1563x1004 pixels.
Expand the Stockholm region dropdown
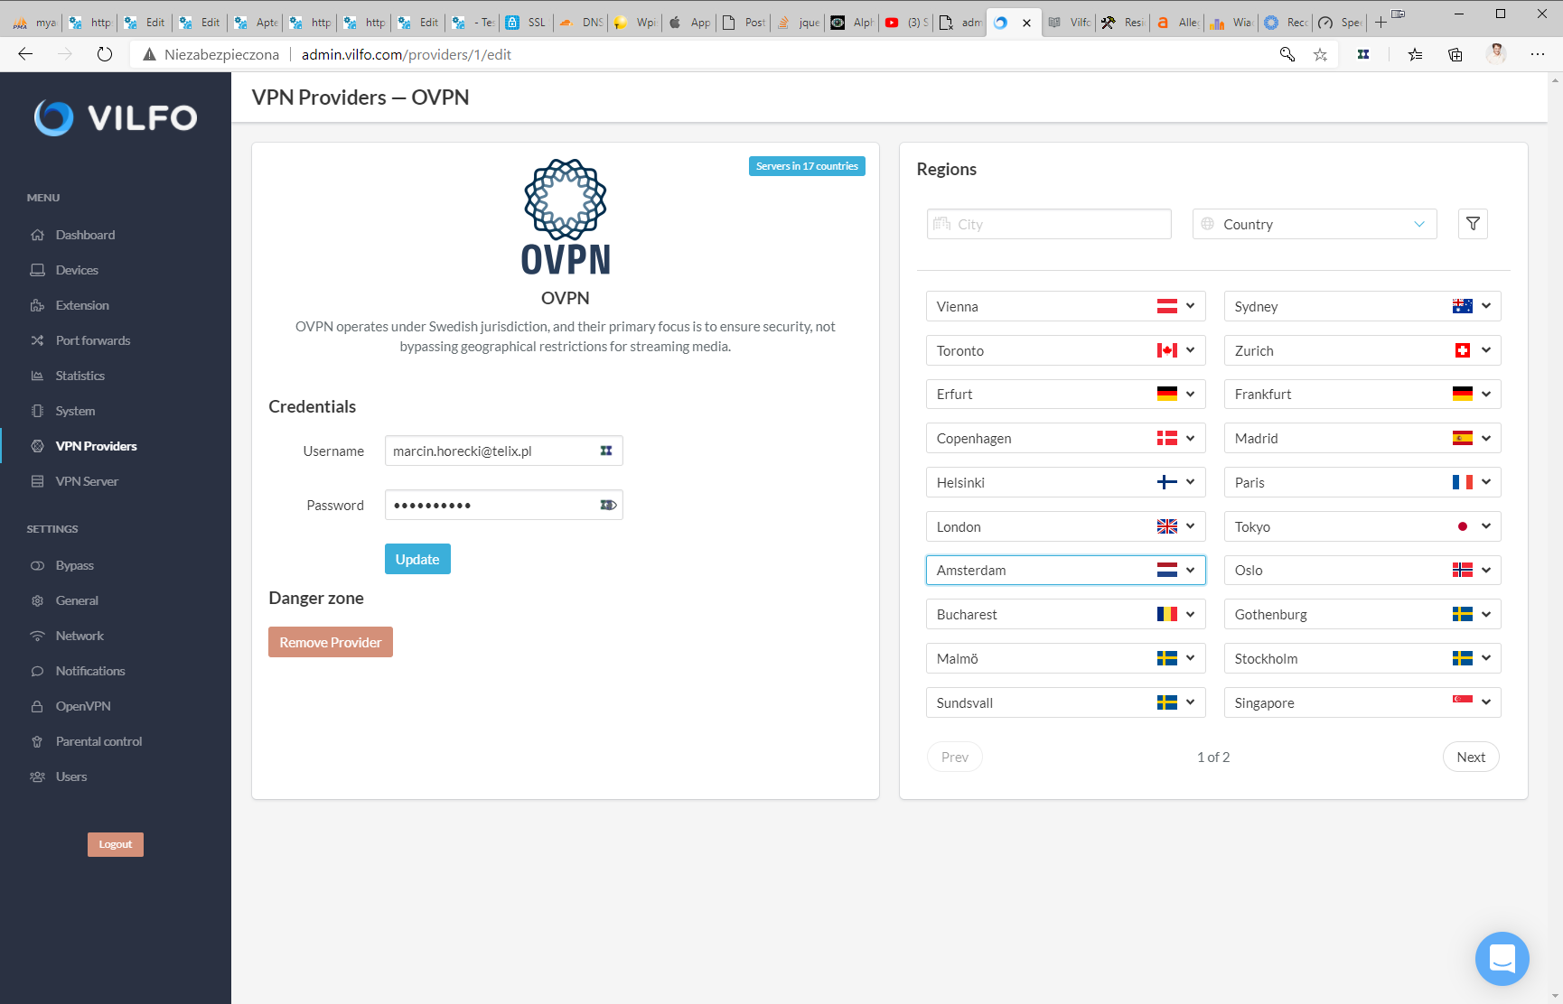pyautogui.click(x=1486, y=658)
